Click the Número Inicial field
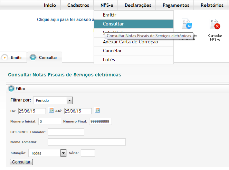 point(50,121)
